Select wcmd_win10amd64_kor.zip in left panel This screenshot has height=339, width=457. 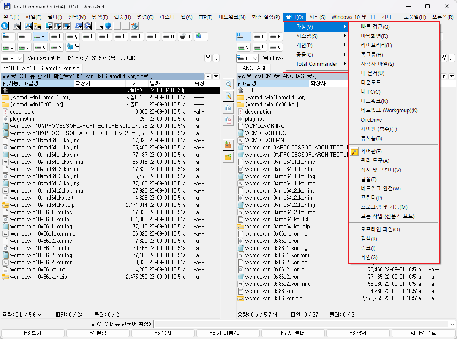[x=111, y=205]
